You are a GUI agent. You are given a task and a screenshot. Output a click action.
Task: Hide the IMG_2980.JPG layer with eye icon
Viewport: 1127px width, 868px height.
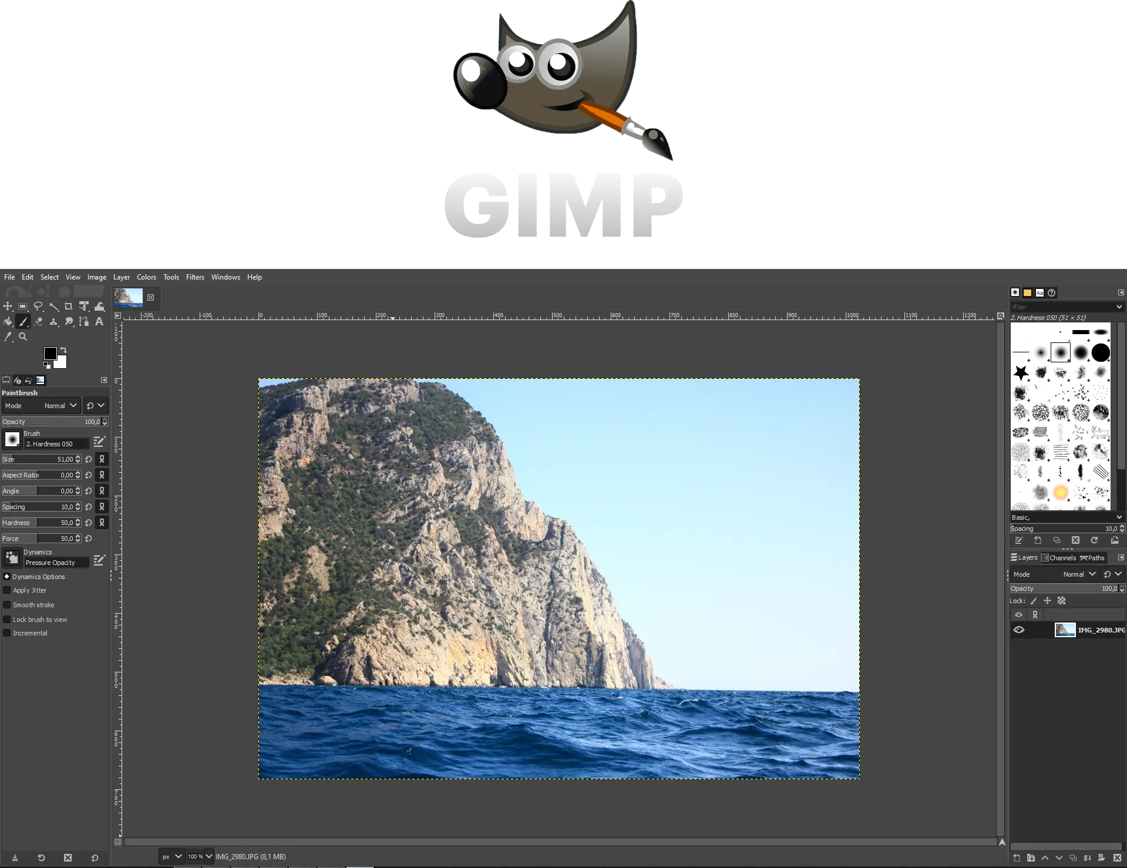(1019, 630)
